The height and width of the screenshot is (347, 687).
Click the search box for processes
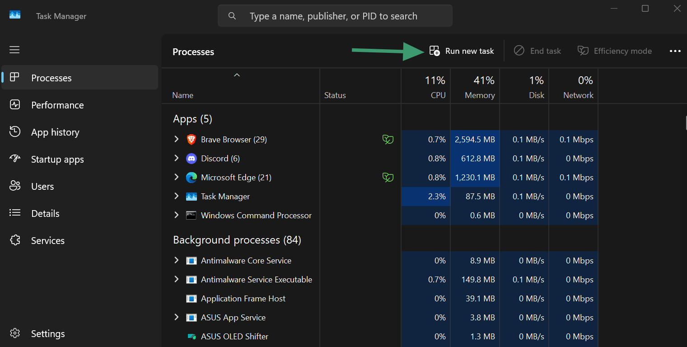pos(335,16)
